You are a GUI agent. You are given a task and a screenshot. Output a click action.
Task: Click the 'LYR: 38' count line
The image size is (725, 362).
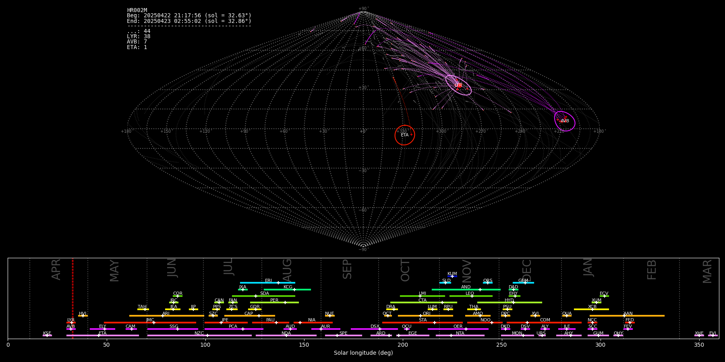[139, 37]
